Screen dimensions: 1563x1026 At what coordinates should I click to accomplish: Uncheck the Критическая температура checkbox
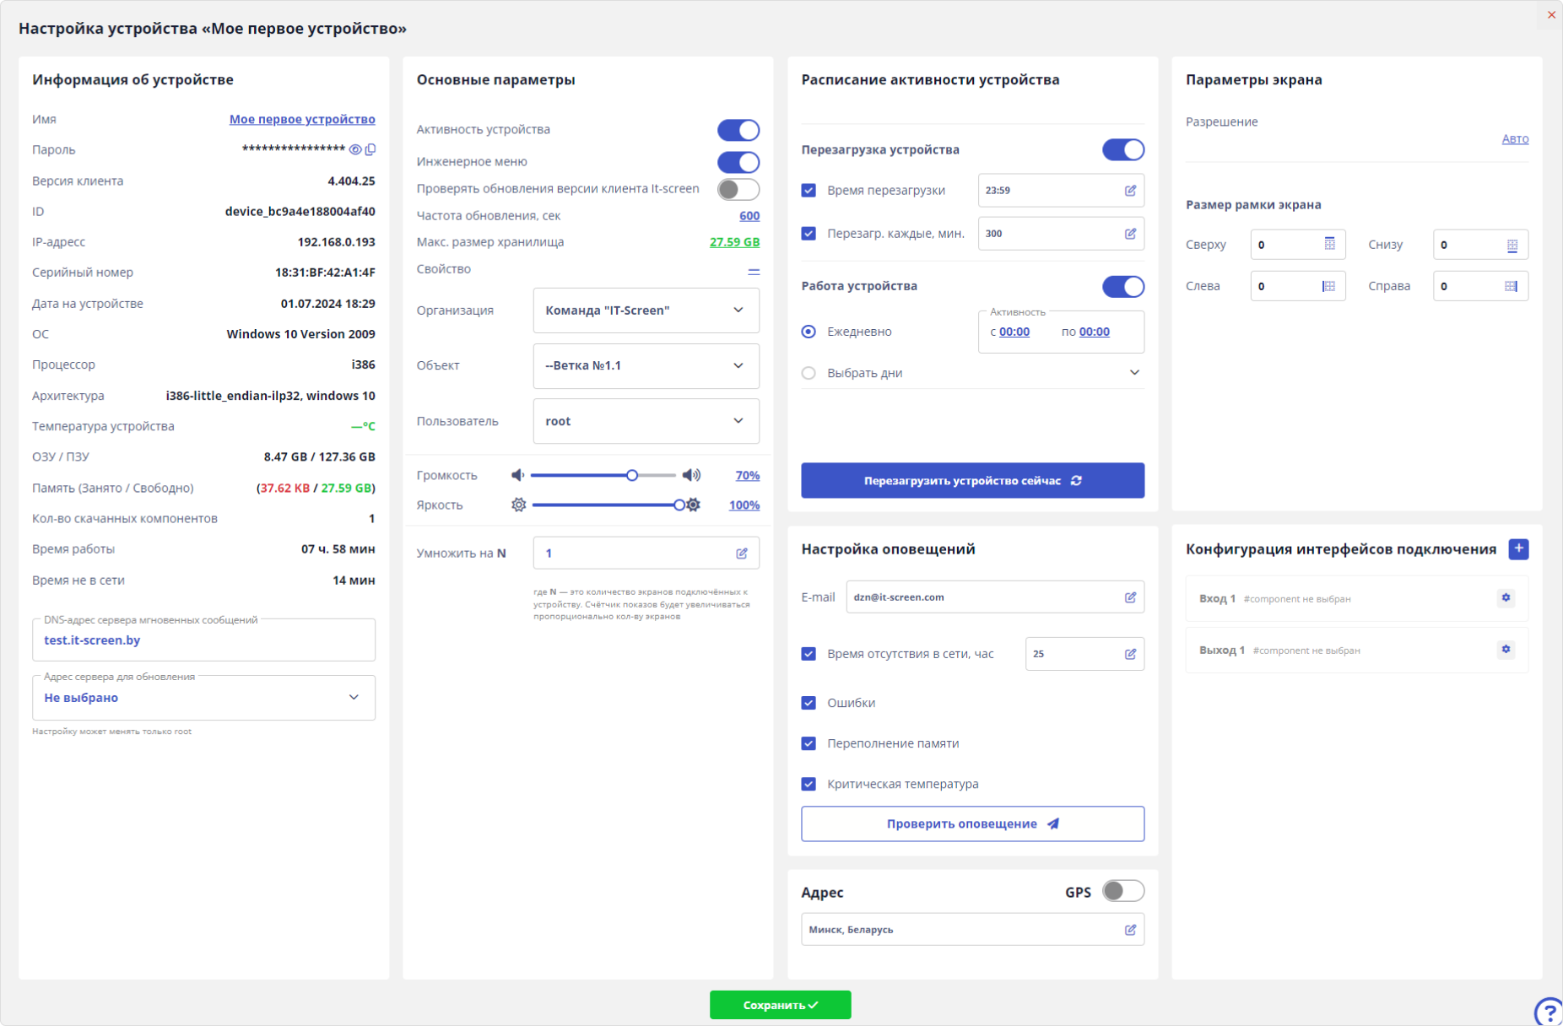tap(809, 784)
